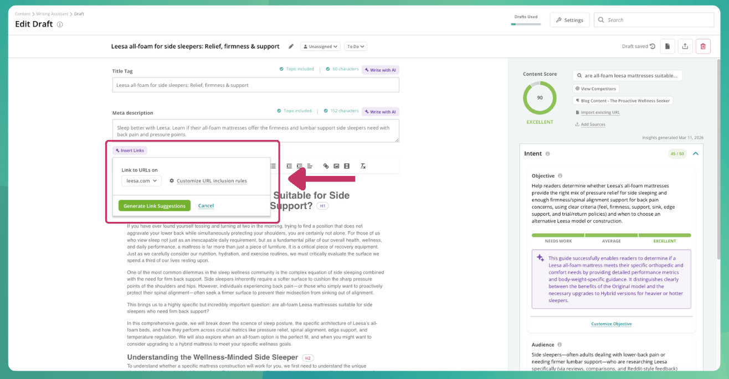Viewport: 729px width, 379px height.
Task: Click the Drafts Used progress bar
Action: tap(525, 24)
